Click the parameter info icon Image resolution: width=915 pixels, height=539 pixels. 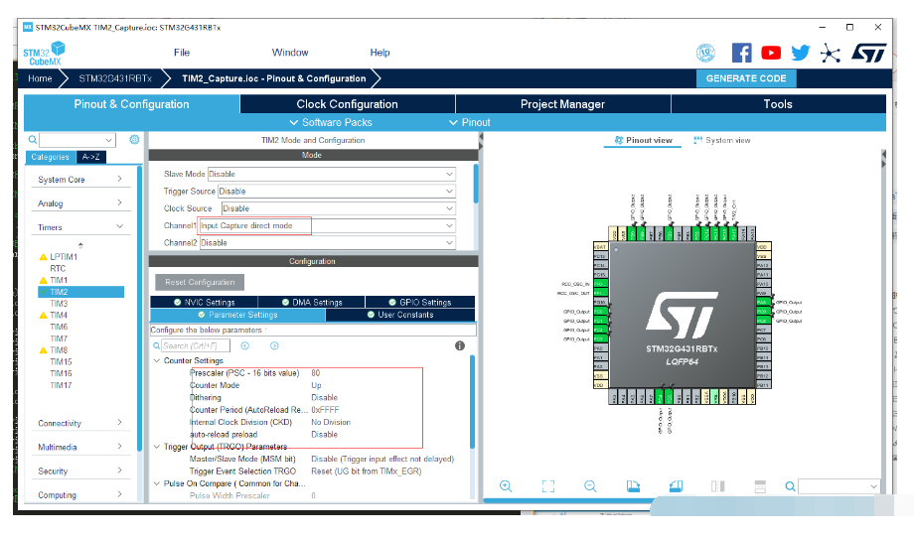[460, 345]
